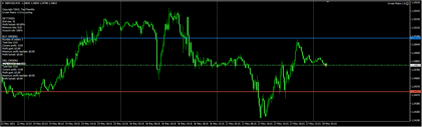Click 'Maximum profit reached' under BUY ORDERS
Viewport: 422px width, 127px height.
click(x=19, y=52)
